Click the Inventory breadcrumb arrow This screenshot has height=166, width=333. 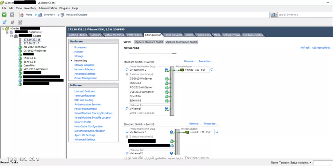point(59,15)
